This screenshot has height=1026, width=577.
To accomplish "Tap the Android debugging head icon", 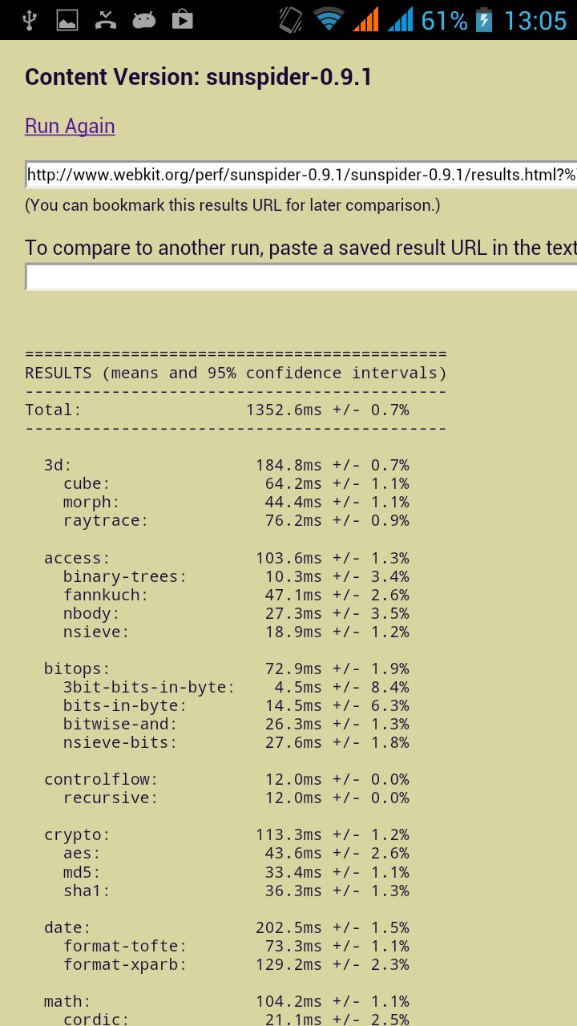I will [x=144, y=20].
